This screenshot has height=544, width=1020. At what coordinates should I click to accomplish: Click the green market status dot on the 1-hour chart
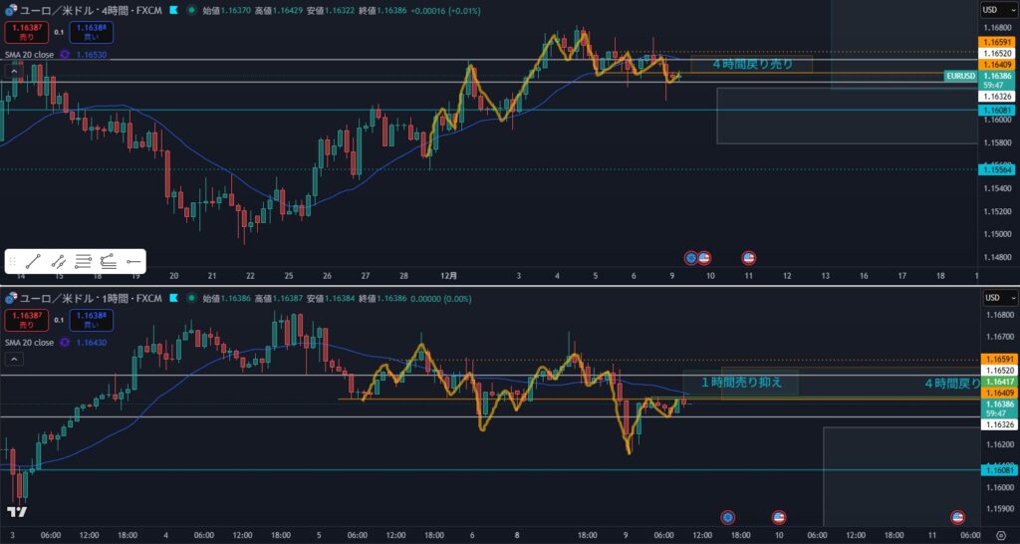tap(190, 298)
